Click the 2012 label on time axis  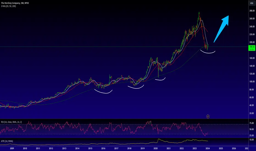tap(51, 148)
